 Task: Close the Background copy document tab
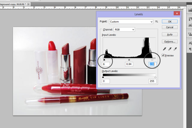(28, 4)
